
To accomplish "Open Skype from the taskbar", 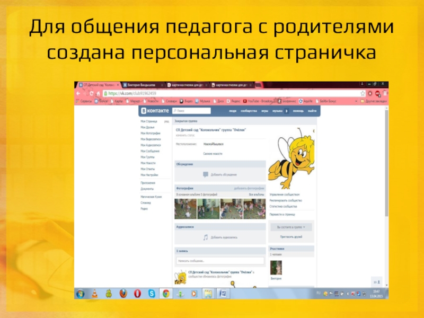I will tap(152, 294).
